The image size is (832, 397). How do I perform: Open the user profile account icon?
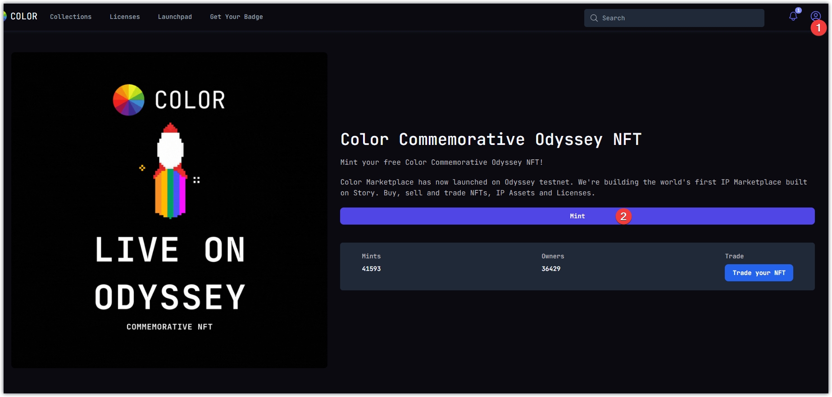point(815,16)
